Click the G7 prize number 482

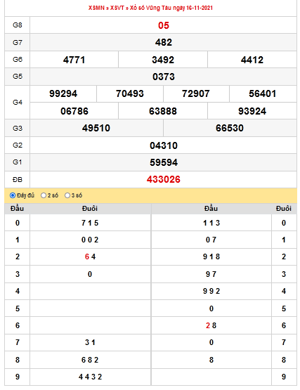[164, 42]
